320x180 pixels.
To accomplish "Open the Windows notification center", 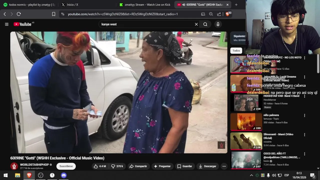I will pyautogui.click(x=312, y=175).
